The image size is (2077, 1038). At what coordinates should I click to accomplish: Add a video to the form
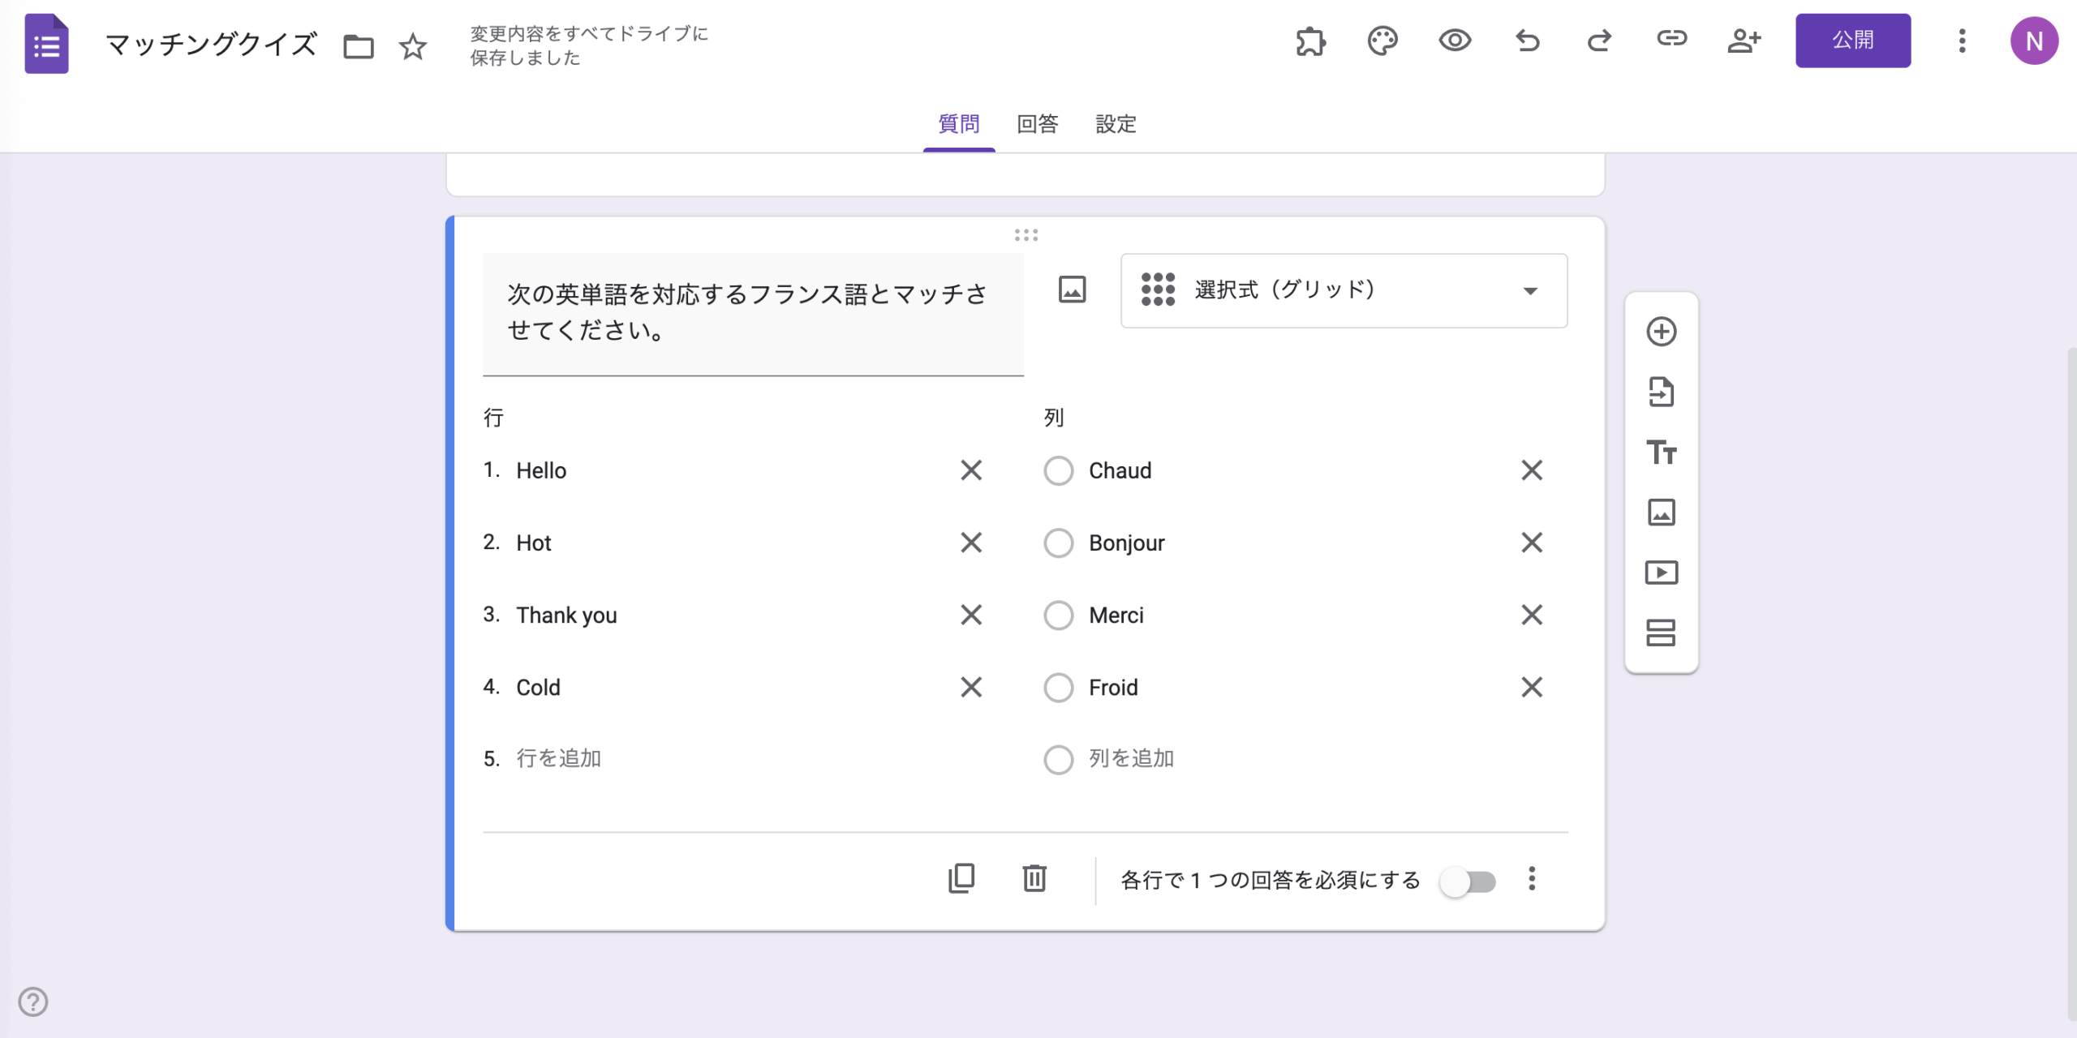(x=1662, y=572)
